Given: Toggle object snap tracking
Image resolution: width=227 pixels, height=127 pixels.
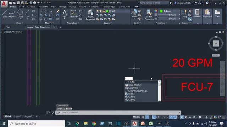Looking at the screenshot, I should tap(171, 117).
